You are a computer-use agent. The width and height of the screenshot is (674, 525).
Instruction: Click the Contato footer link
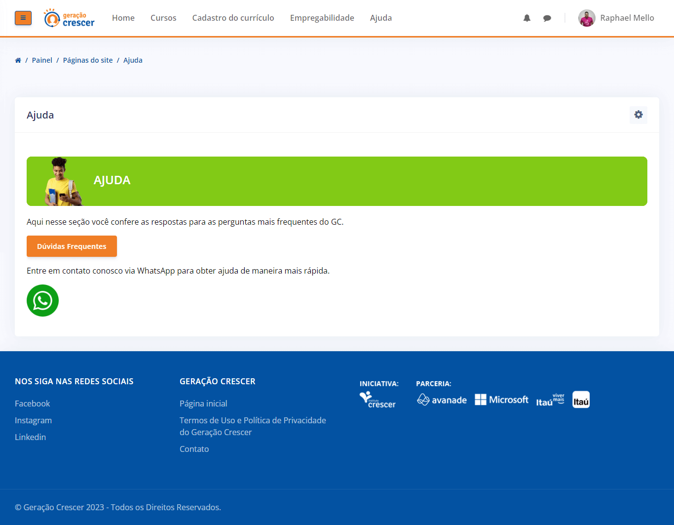[194, 449]
